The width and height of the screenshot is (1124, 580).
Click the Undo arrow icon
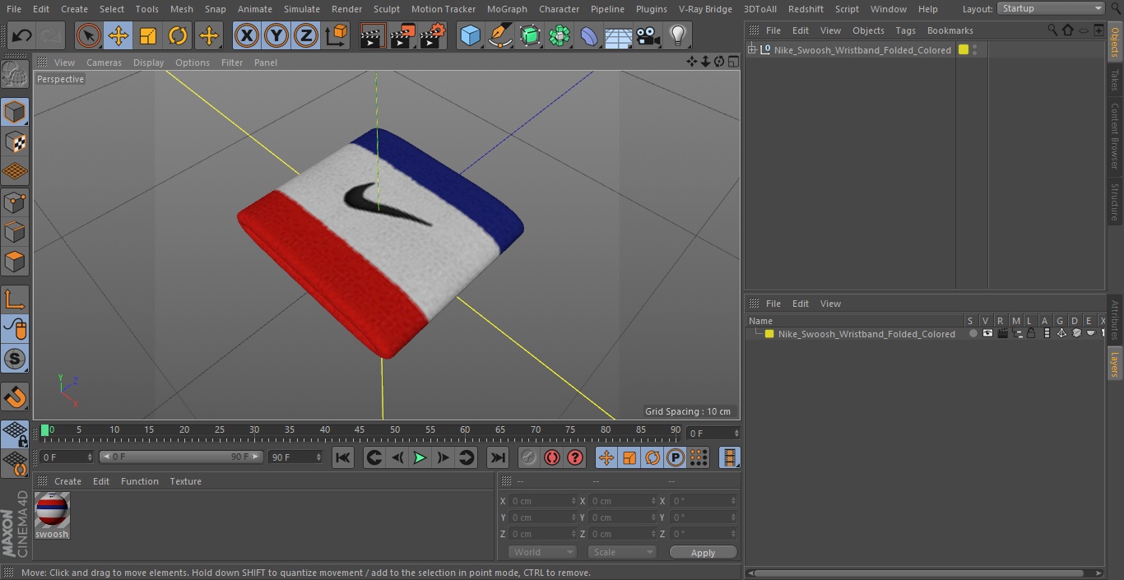click(22, 36)
